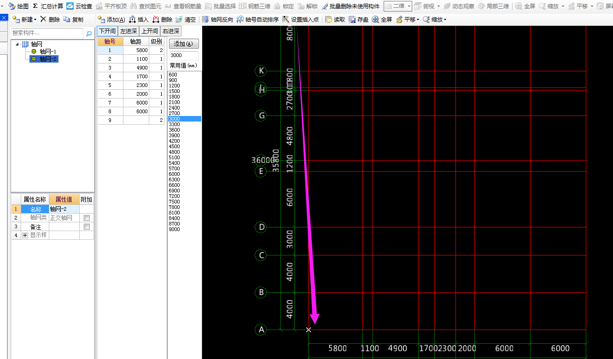The height and width of the screenshot is (359, 613).
Task: Select 轴网-2 in the tree
Action: pyautogui.click(x=48, y=59)
